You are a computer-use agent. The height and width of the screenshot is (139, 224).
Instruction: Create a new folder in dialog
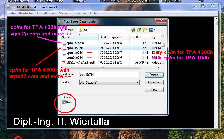point(145,30)
